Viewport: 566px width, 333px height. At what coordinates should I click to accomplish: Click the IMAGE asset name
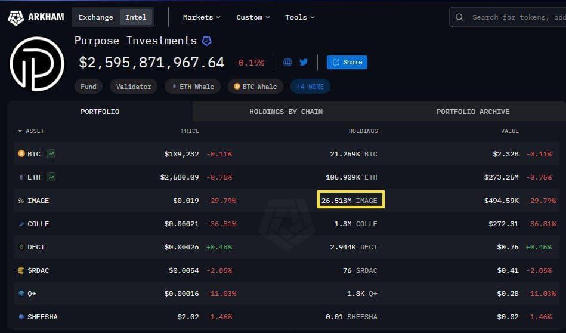[x=38, y=201]
